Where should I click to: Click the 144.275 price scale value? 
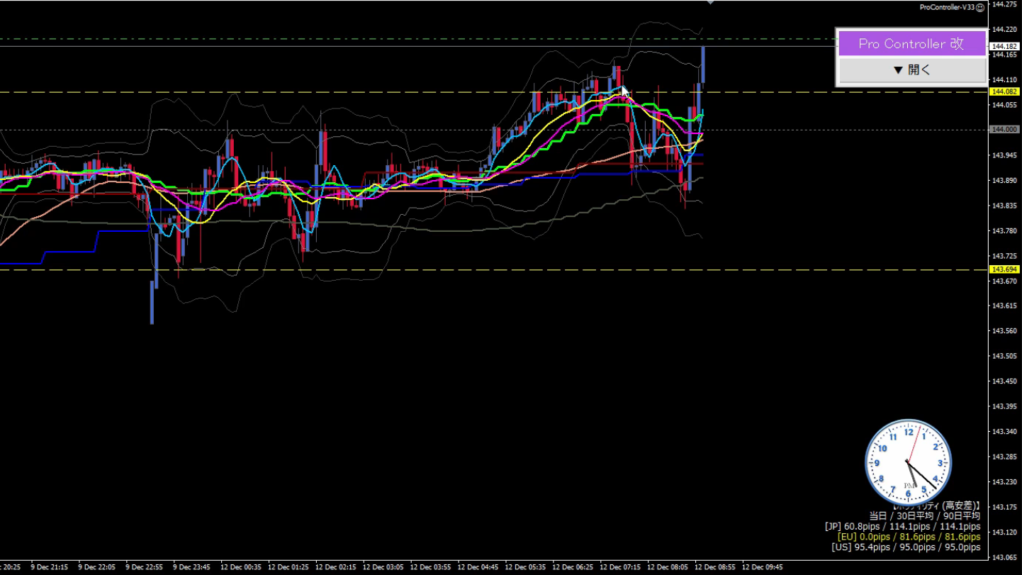1004,4
